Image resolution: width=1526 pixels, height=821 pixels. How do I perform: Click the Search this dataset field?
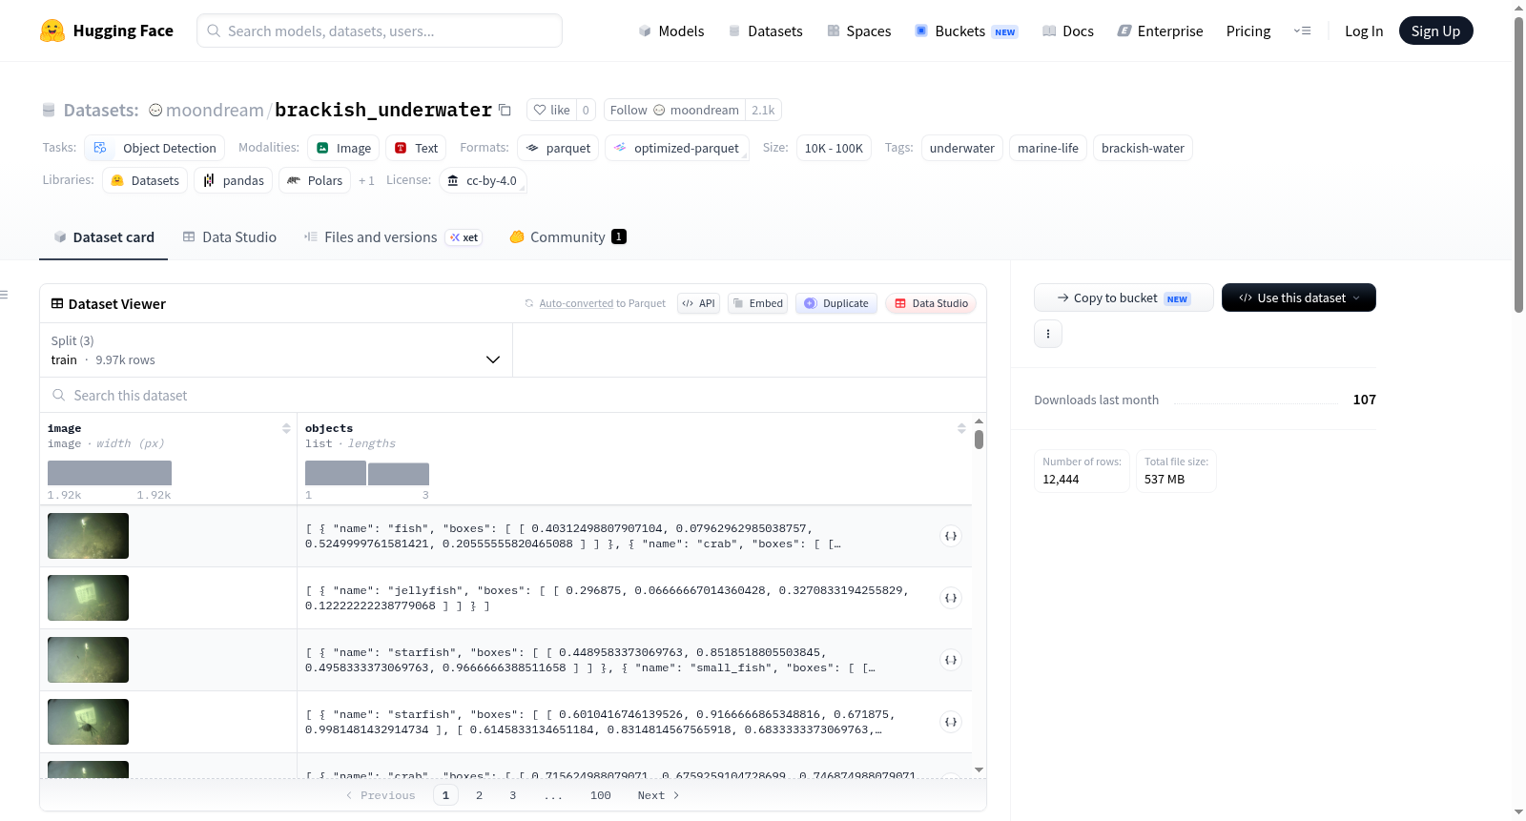pyautogui.click(x=513, y=395)
